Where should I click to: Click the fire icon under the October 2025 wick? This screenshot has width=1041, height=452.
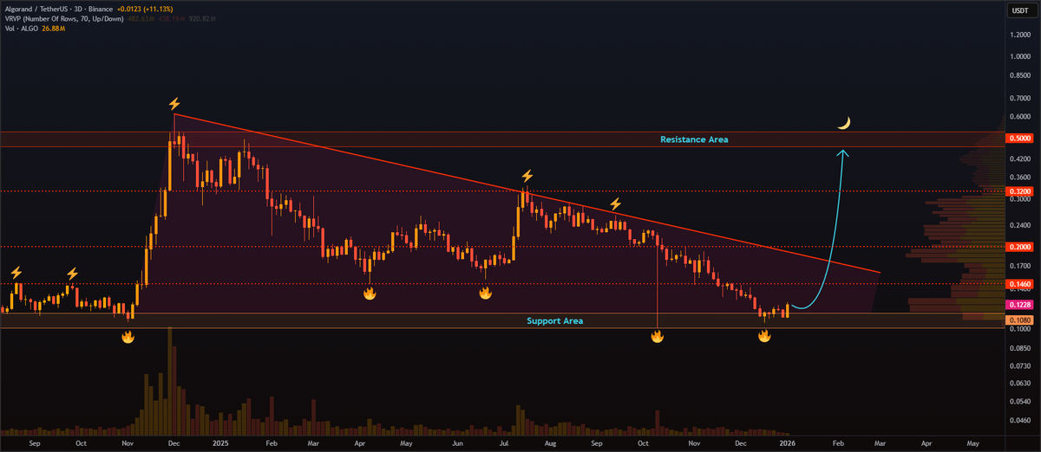[x=658, y=336]
